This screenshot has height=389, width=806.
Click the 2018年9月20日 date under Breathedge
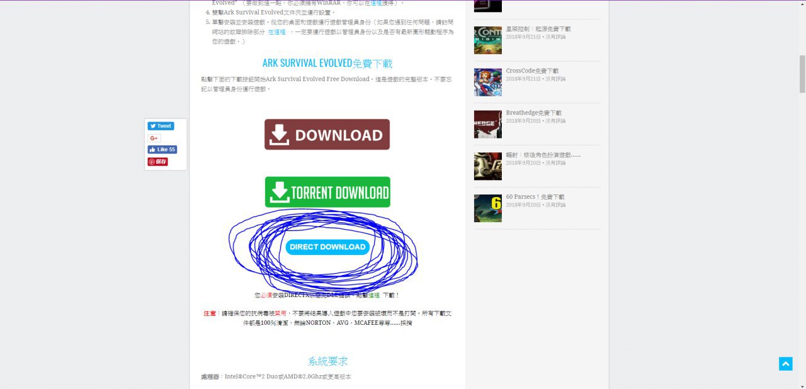pos(523,121)
